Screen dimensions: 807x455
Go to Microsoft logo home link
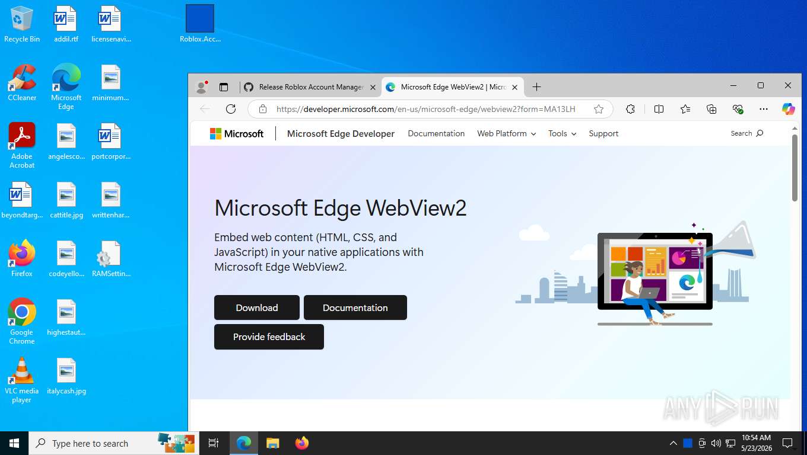coord(237,134)
